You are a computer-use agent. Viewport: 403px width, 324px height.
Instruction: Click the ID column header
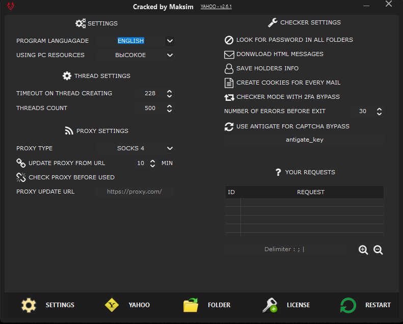coord(231,192)
